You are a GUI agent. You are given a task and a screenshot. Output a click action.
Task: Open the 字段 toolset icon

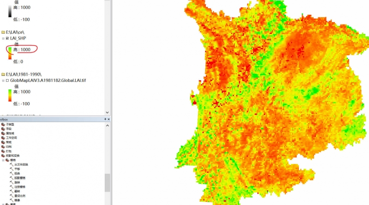(3, 129)
